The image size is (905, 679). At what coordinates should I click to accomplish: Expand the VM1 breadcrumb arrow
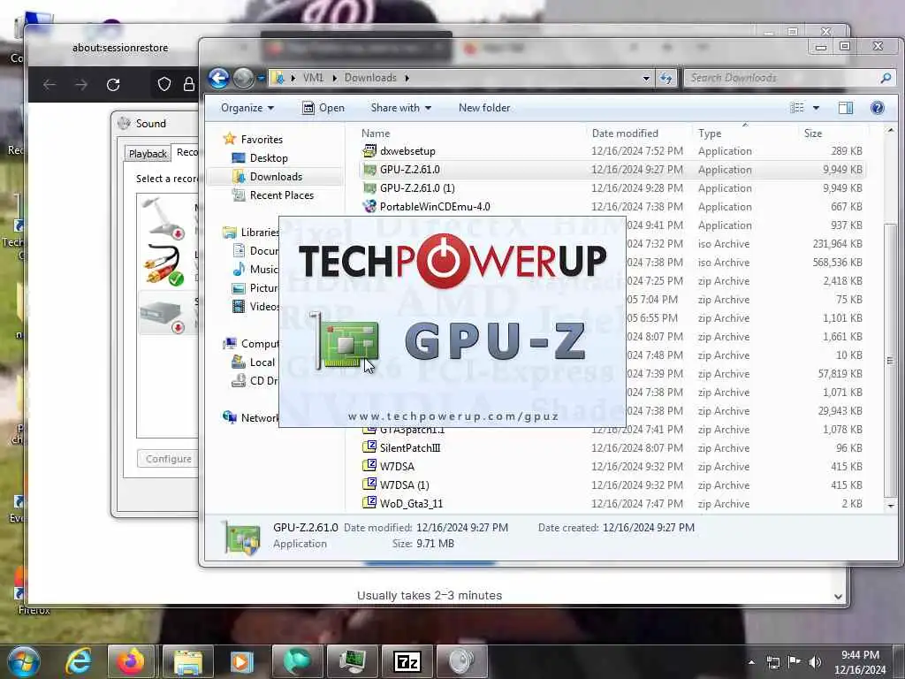[x=335, y=78]
